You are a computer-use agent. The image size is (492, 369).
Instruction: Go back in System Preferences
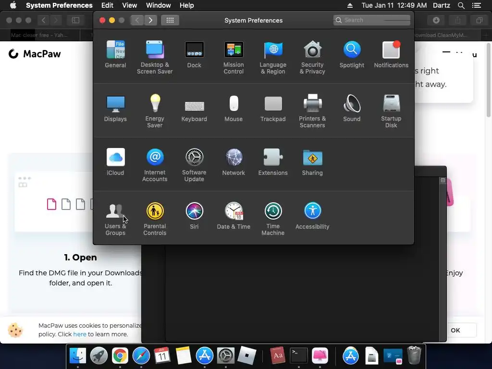point(137,20)
